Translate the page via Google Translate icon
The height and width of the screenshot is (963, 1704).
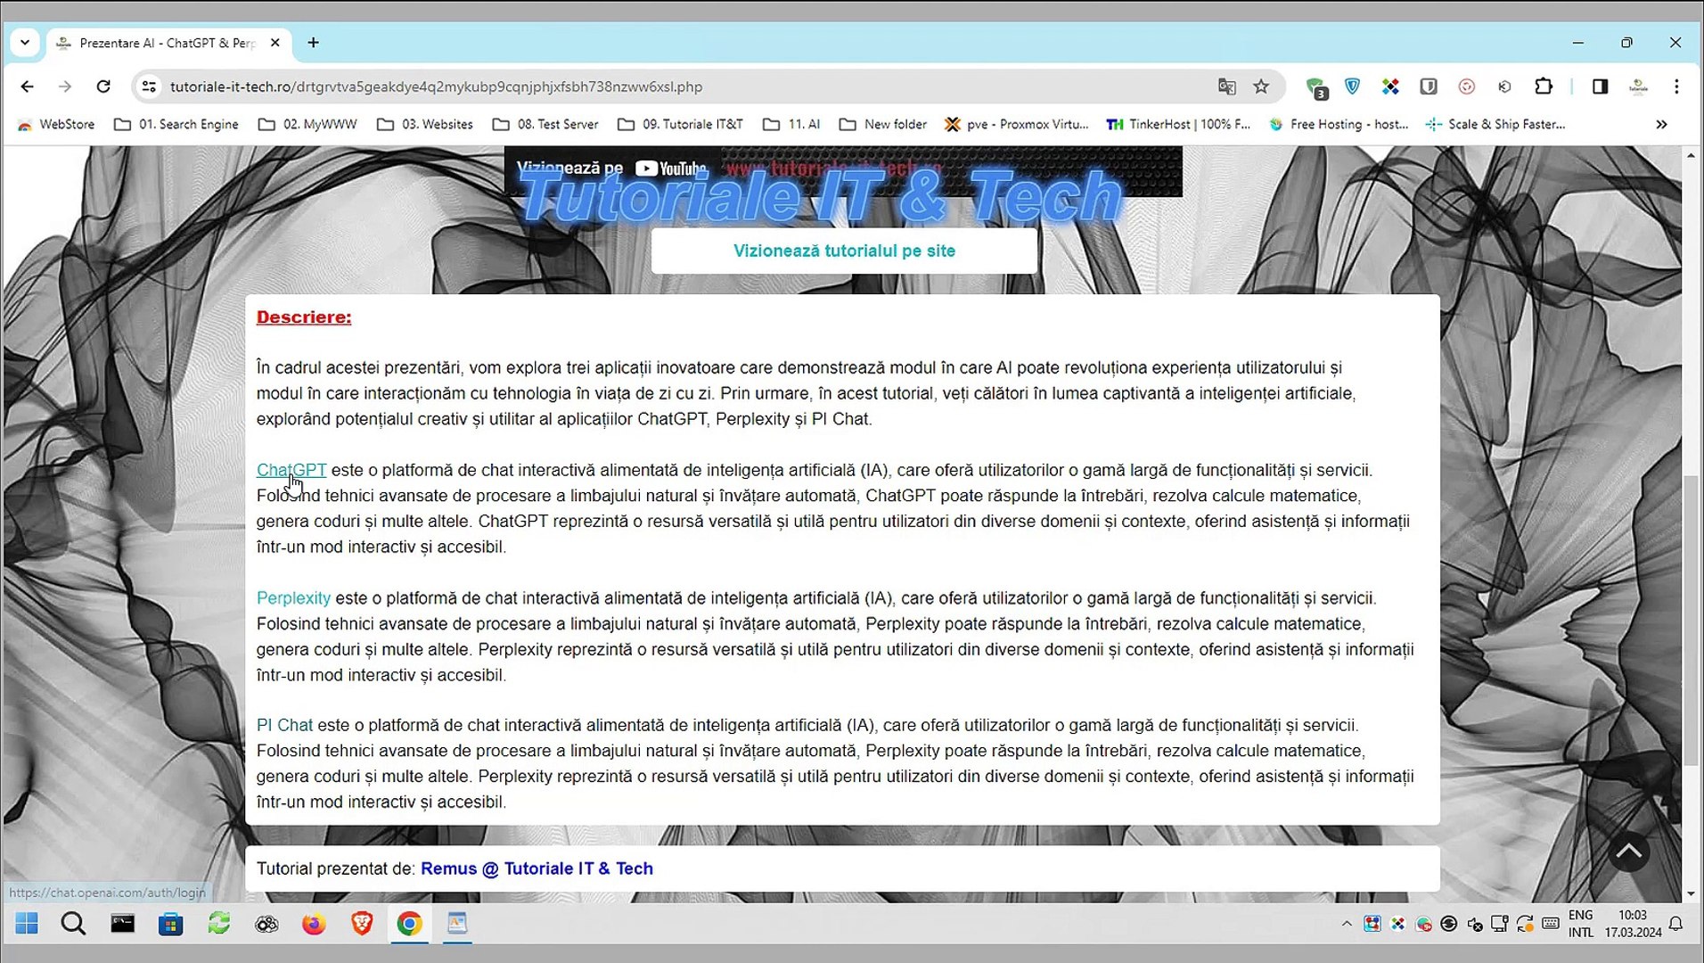[x=1227, y=86]
